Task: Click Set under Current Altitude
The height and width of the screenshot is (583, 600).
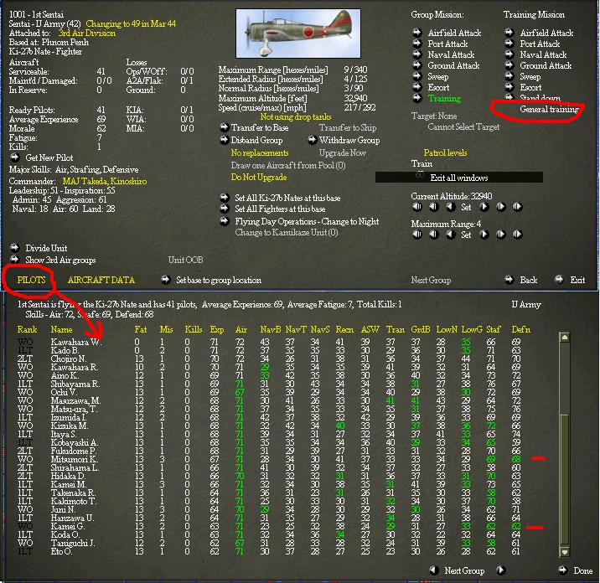Action: tap(466, 207)
